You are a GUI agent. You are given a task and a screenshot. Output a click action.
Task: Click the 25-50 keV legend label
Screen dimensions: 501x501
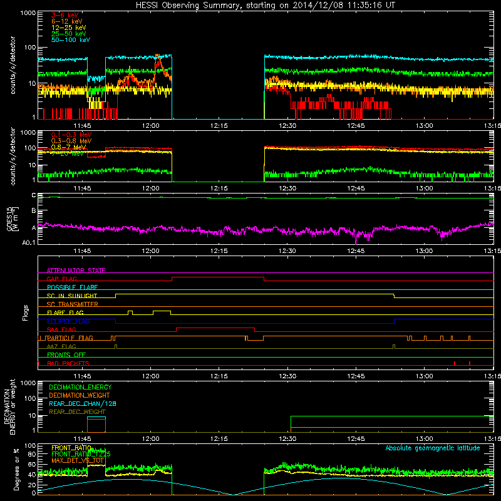coord(69,34)
